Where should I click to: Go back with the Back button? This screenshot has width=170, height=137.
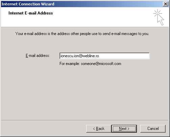click(99, 129)
